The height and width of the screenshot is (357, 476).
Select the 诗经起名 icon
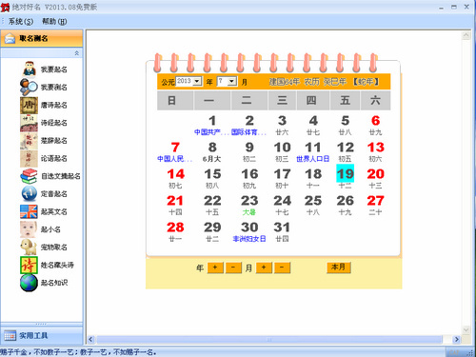point(29,123)
